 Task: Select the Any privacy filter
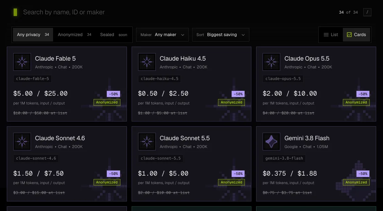[33, 35]
